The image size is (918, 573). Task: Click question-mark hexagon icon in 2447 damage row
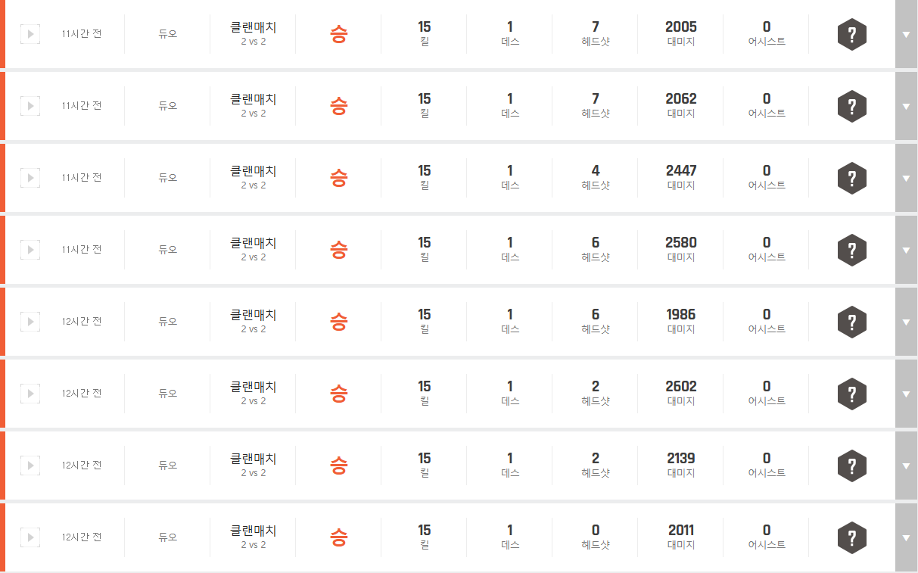(851, 179)
